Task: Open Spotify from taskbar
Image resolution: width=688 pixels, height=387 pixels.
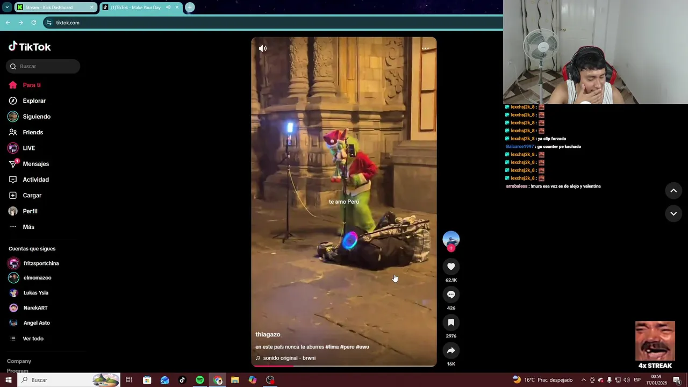Action: click(x=200, y=380)
